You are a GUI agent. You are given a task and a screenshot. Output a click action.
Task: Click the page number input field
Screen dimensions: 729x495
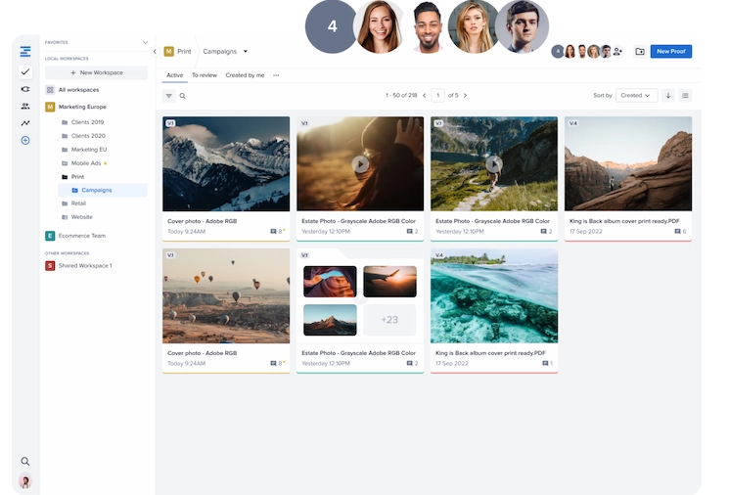[437, 95]
